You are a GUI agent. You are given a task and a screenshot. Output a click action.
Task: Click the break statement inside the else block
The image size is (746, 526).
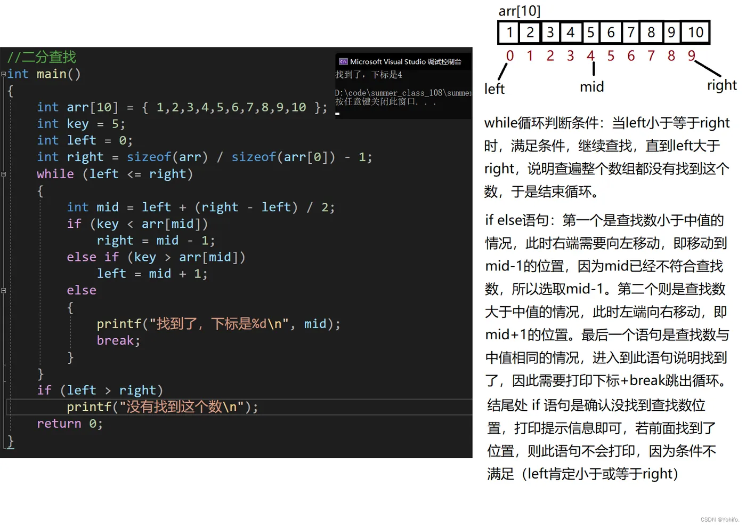click(115, 340)
